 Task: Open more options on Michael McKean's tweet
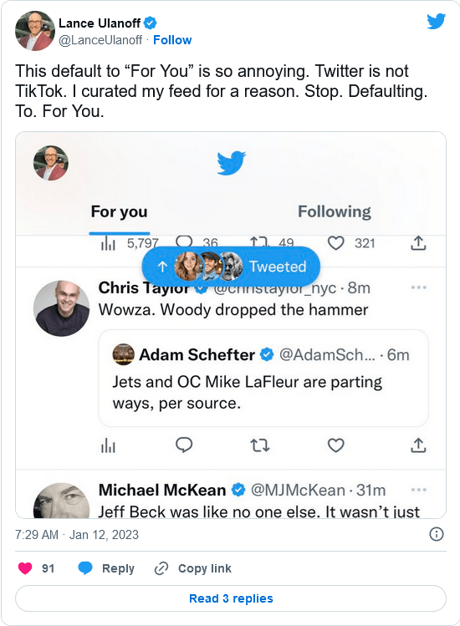pyautogui.click(x=418, y=490)
